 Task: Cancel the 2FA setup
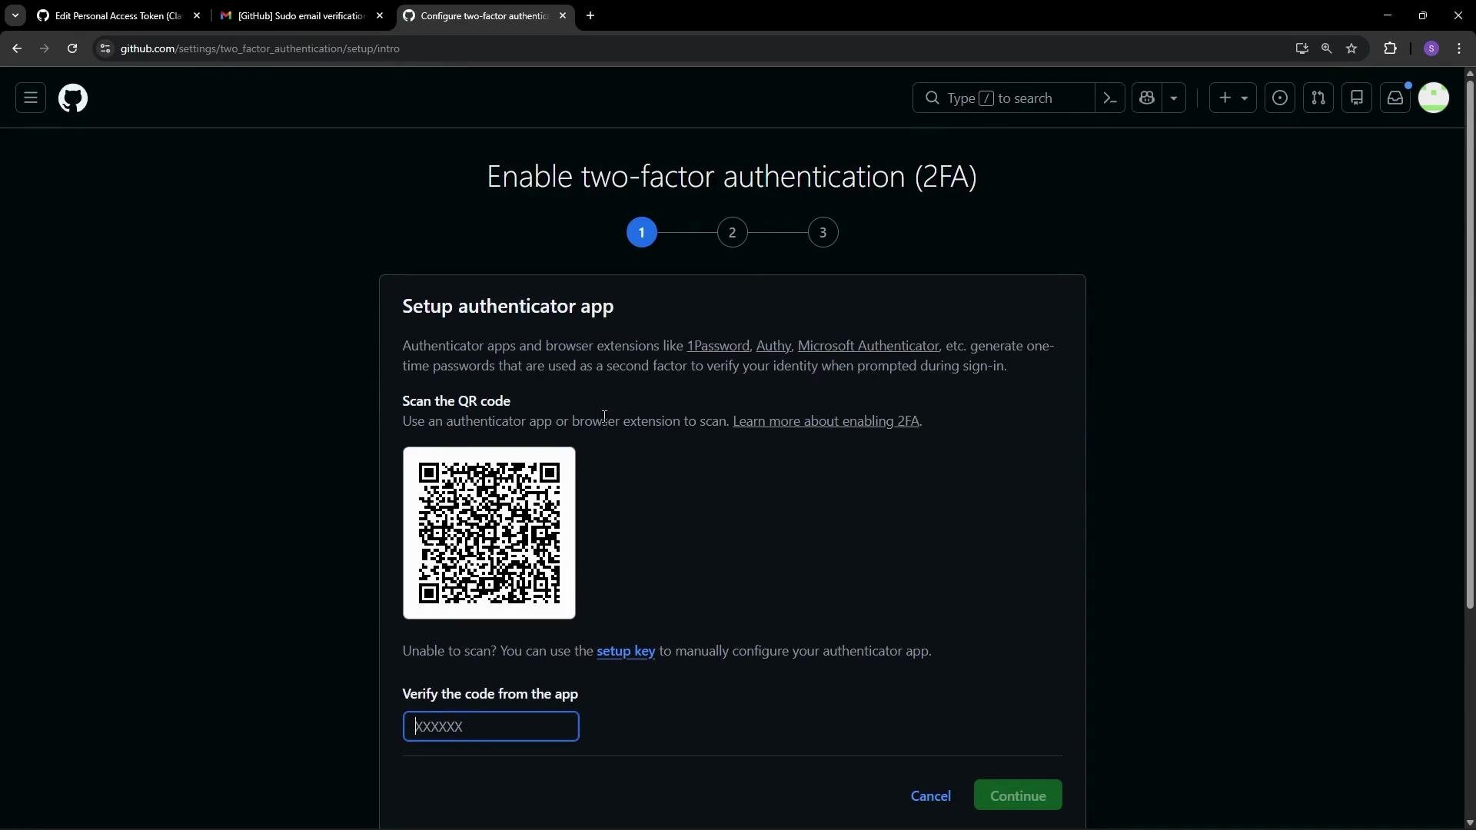[931, 795]
